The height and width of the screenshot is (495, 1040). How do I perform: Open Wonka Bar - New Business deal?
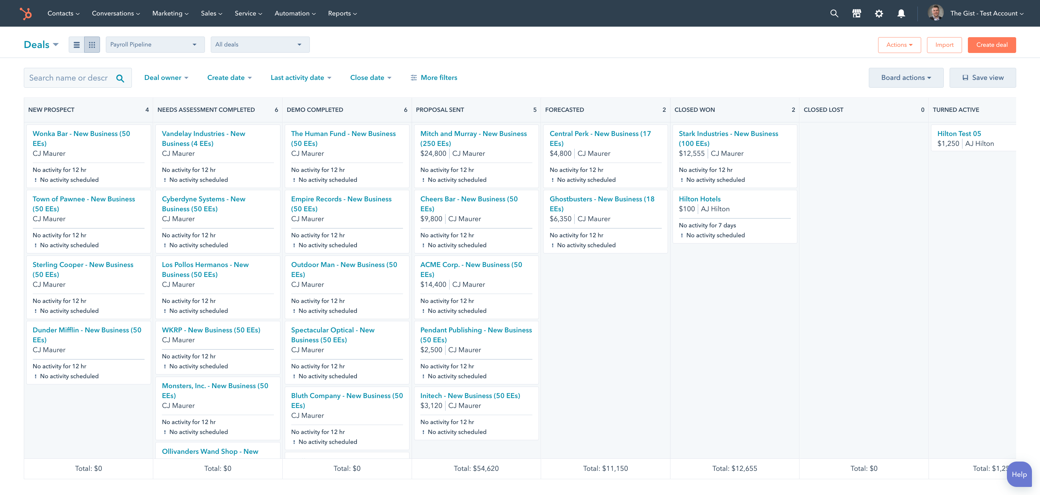point(81,138)
